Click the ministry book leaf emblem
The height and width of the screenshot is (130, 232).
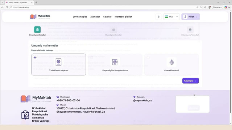click(25, 115)
